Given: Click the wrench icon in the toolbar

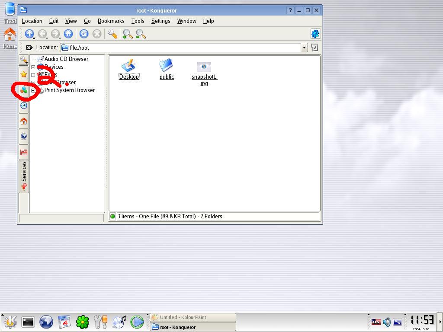Looking at the screenshot, I should pos(112,34).
